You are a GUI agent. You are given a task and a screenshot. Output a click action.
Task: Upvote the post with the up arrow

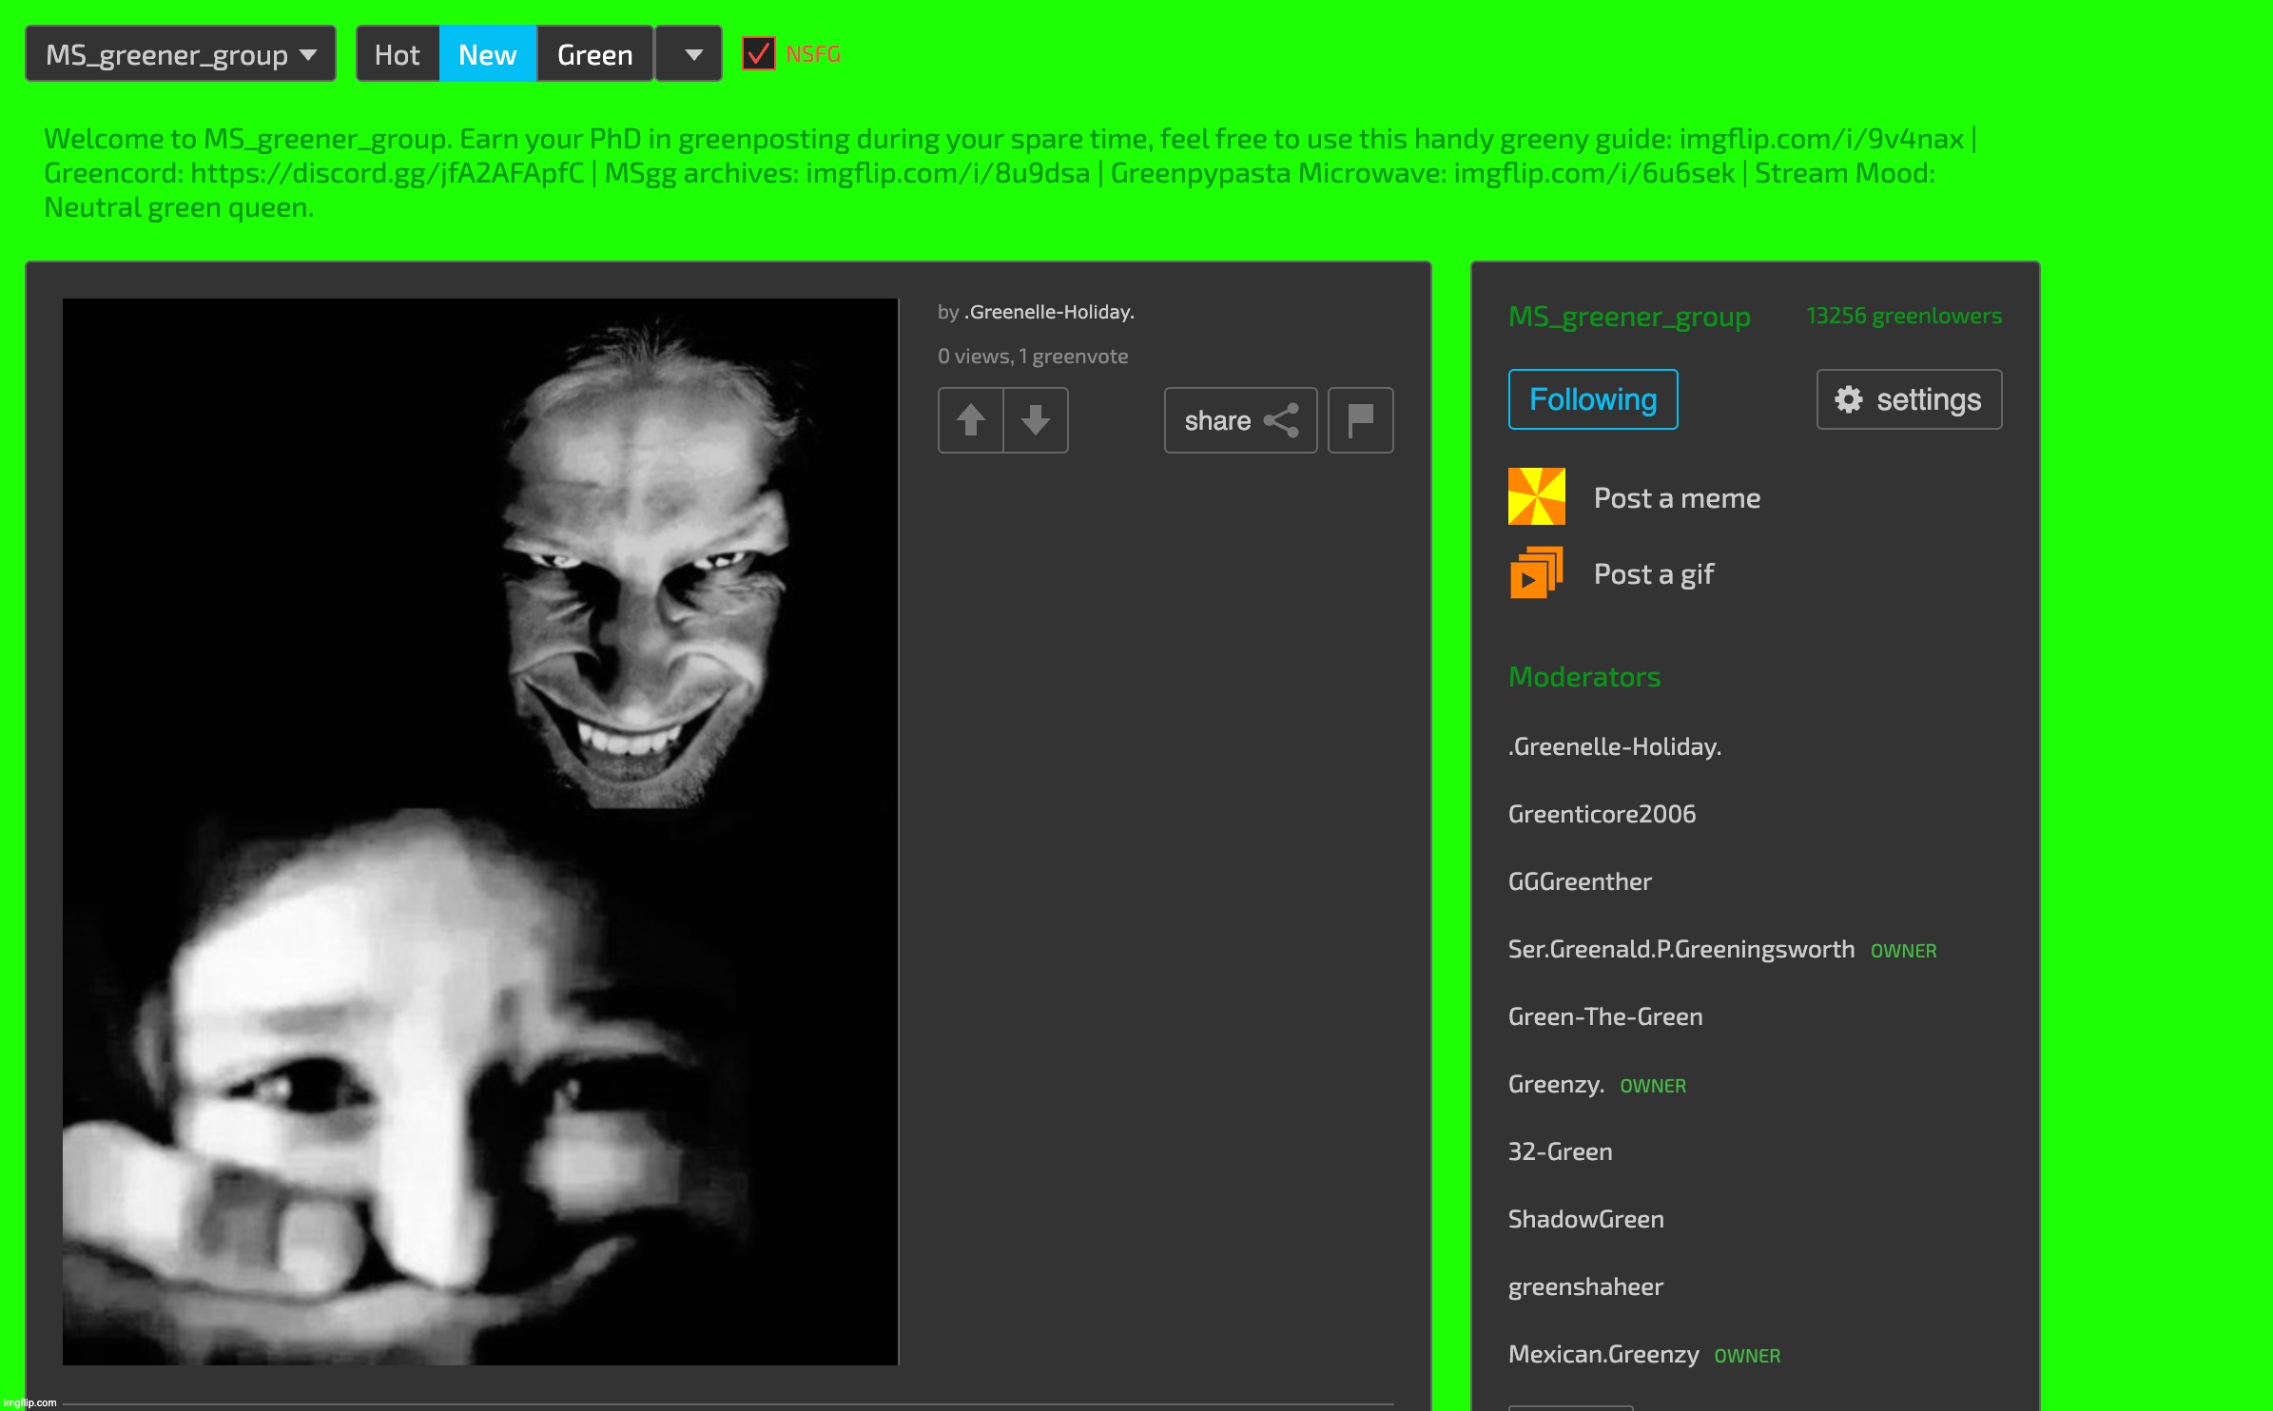click(x=970, y=419)
